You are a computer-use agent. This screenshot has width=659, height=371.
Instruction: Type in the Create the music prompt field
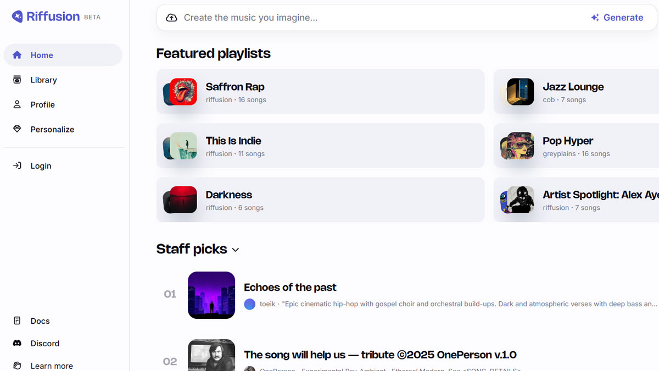click(x=379, y=18)
